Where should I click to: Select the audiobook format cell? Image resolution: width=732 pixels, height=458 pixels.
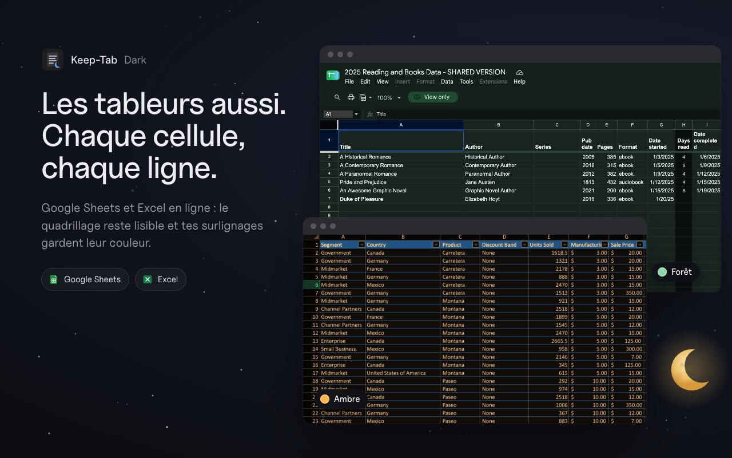pyautogui.click(x=632, y=182)
